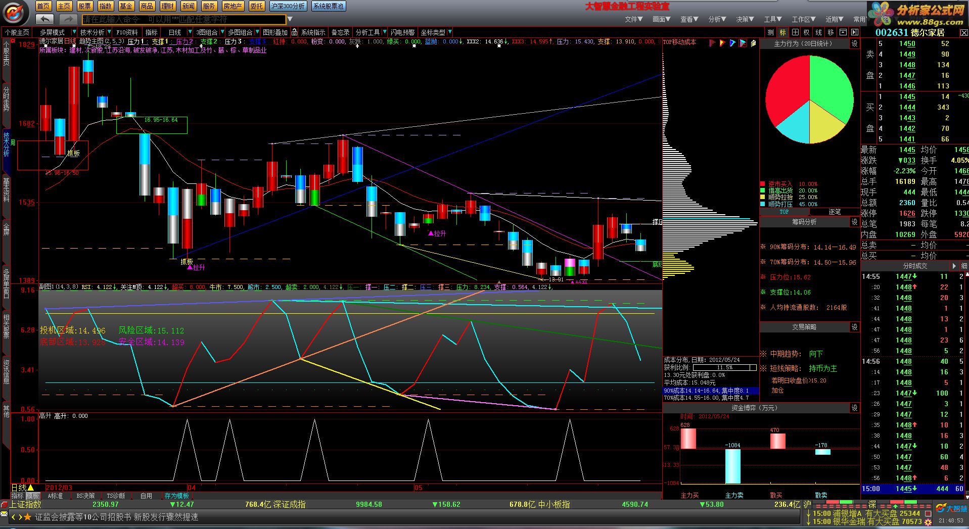Close the 002631 quote panel with X
The image size is (969, 529).
click(x=963, y=33)
